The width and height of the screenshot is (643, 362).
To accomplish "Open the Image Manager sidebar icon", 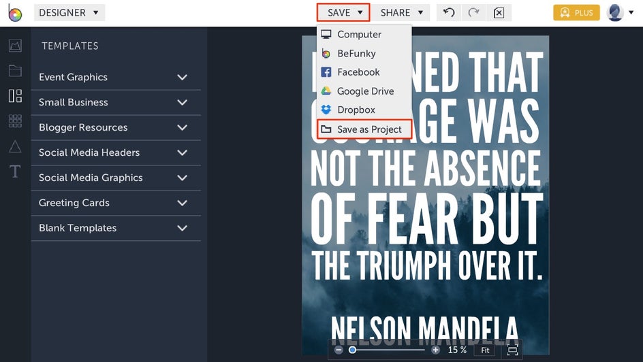I will point(15,46).
